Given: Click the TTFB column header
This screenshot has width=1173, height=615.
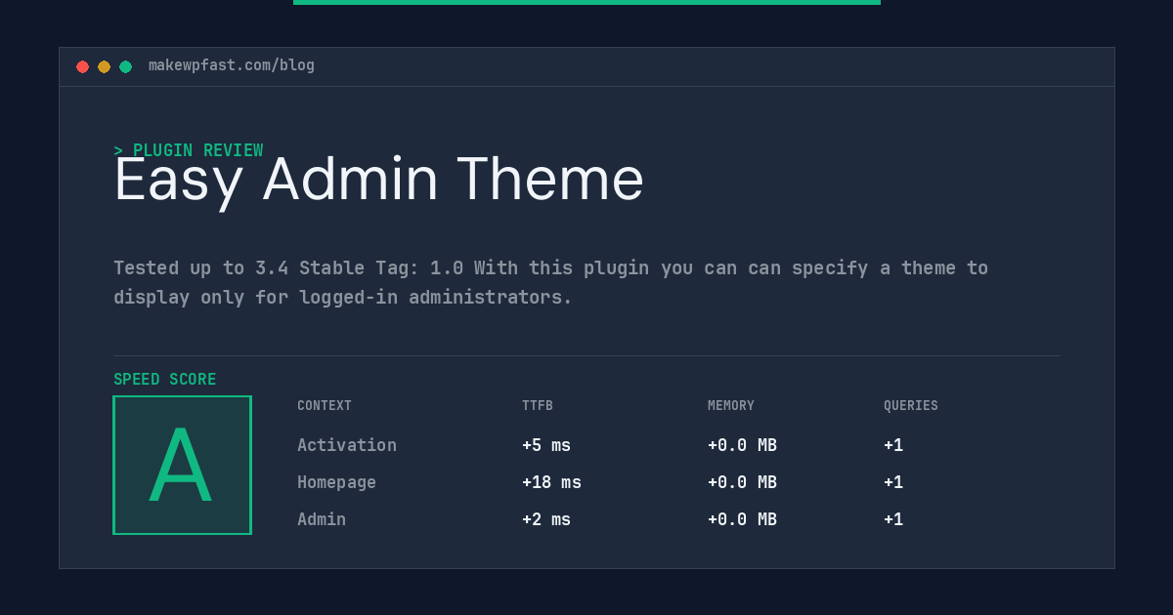Looking at the screenshot, I should 538,406.
